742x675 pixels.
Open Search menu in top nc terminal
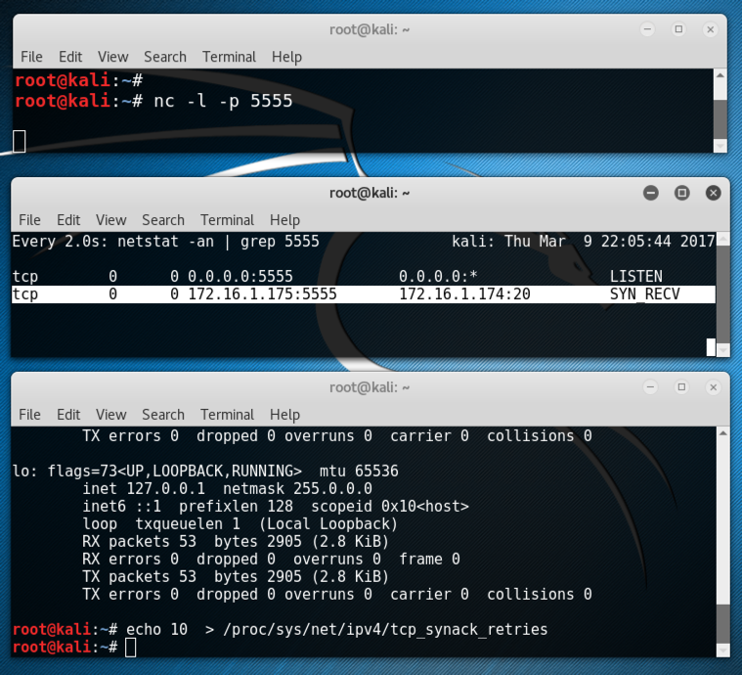(x=164, y=57)
